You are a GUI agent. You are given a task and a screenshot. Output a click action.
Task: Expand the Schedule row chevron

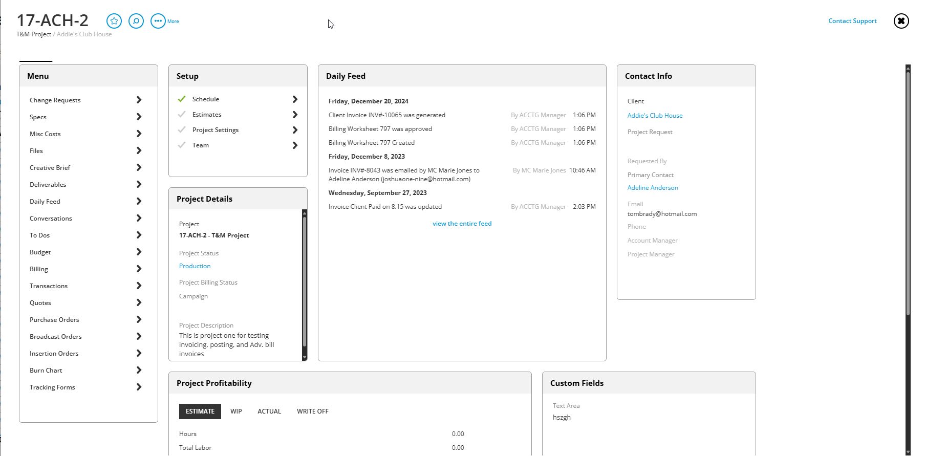[x=295, y=99]
